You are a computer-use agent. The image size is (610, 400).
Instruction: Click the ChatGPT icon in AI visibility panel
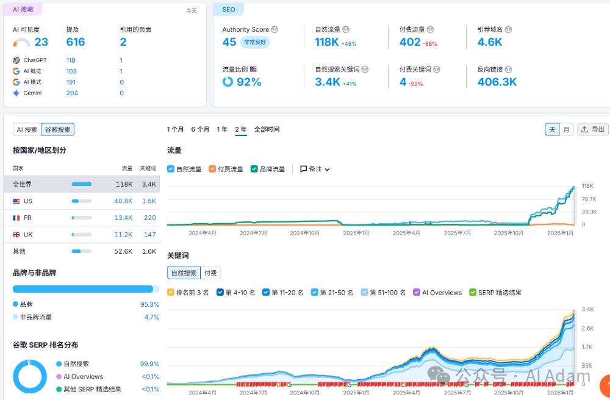tap(16, 60)
